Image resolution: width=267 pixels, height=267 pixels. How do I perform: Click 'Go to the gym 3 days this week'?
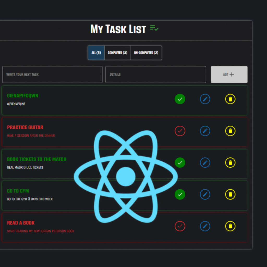30,199
